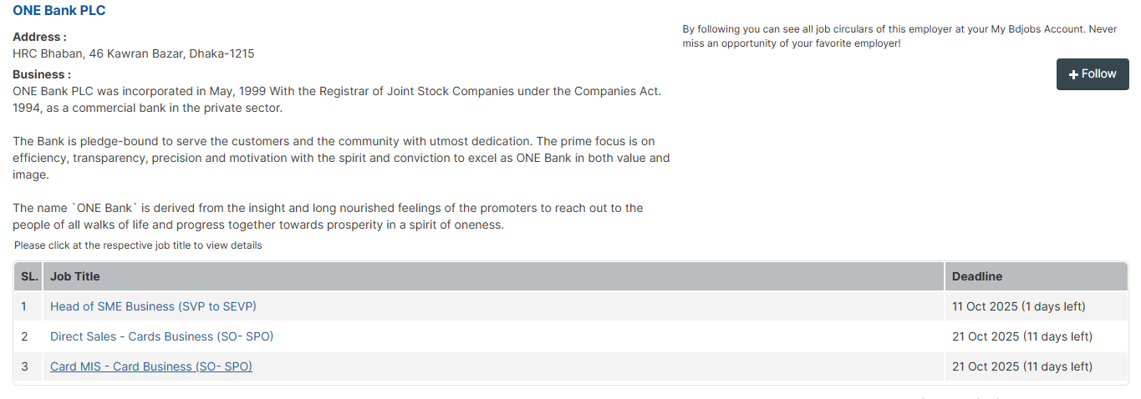Open Direct Sales - Cards Business job
1141x399 pixels.
click(x=161, y=336)
